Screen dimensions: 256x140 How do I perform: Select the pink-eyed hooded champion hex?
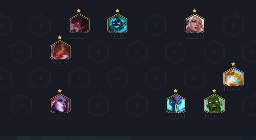pos(79,24)
